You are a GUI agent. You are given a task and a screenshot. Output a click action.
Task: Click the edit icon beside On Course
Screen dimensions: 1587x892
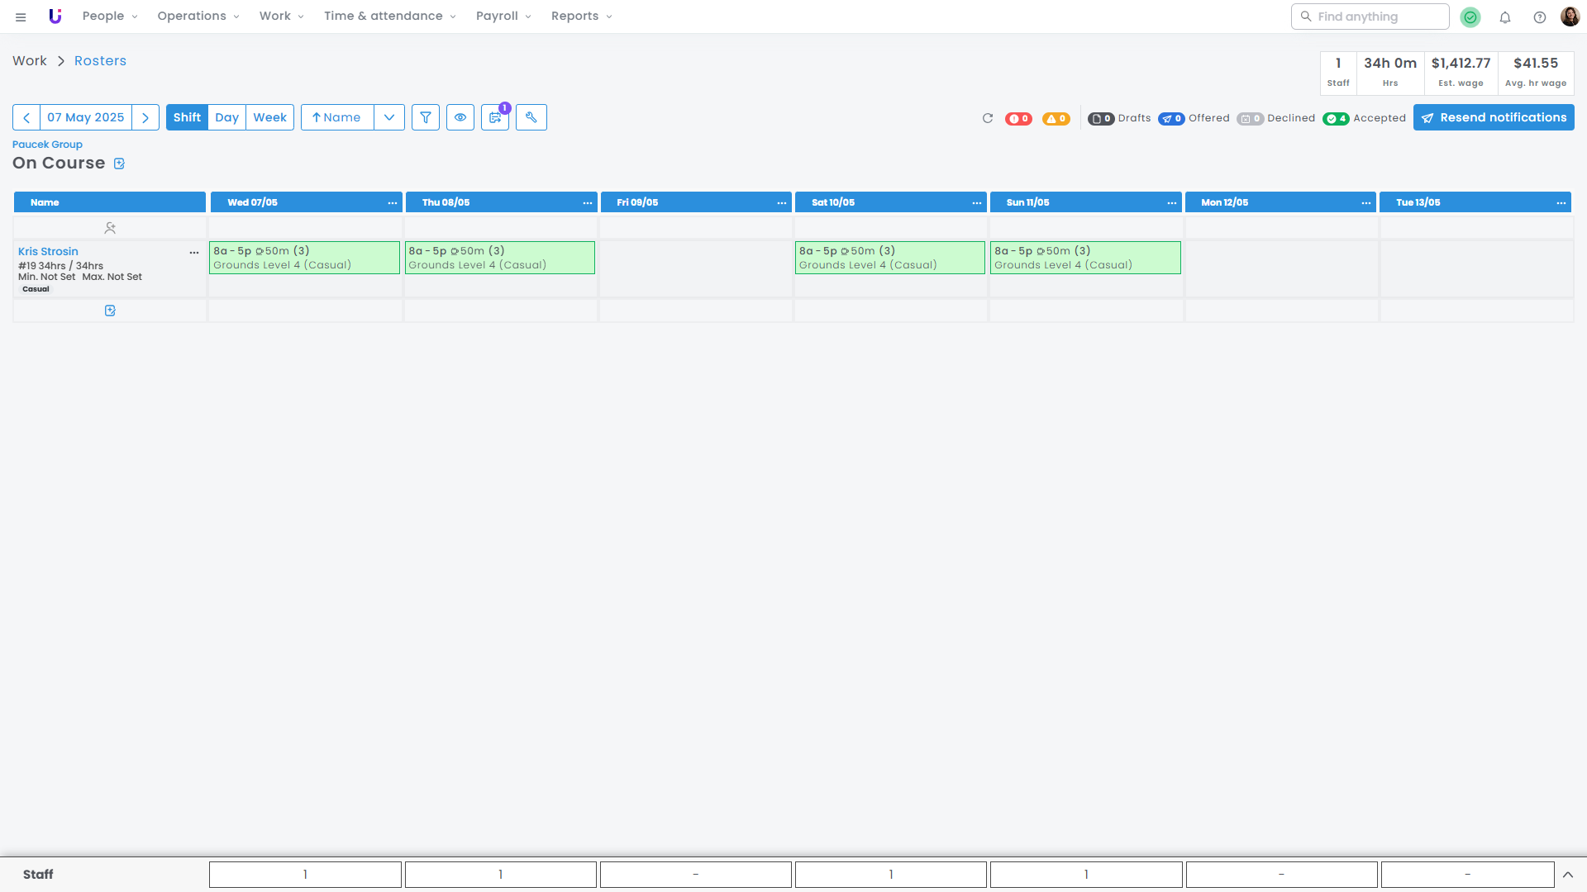tap(119, 164)
